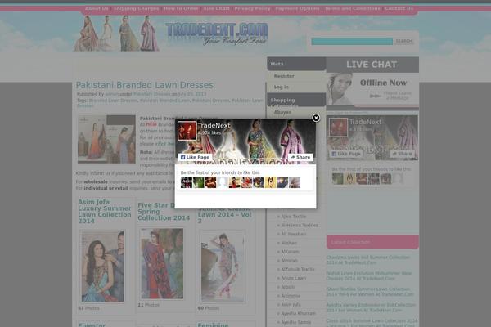Screen dimensions: 491x327
Task: Open the How to Order menu item
Action: [x=182, y=8]
